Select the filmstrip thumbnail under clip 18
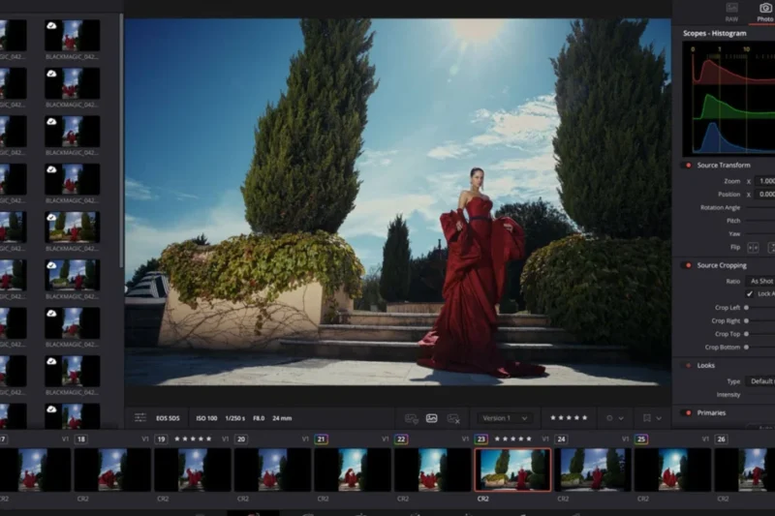 (112, 470)
